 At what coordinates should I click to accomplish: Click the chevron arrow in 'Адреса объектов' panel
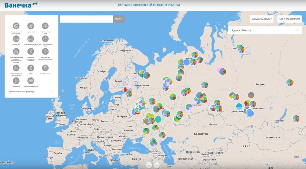tap(297, 30)
